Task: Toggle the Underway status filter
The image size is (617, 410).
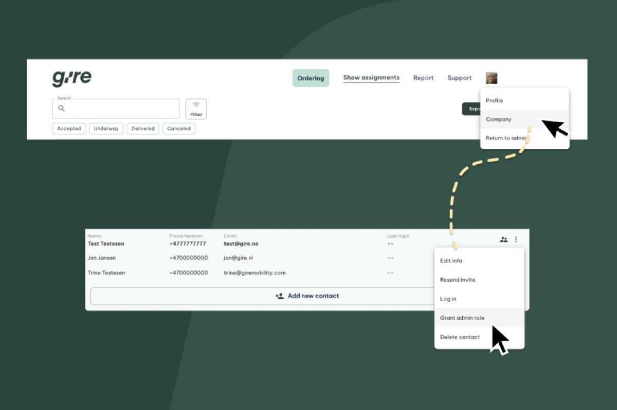Action: click(x=106, y=129)
